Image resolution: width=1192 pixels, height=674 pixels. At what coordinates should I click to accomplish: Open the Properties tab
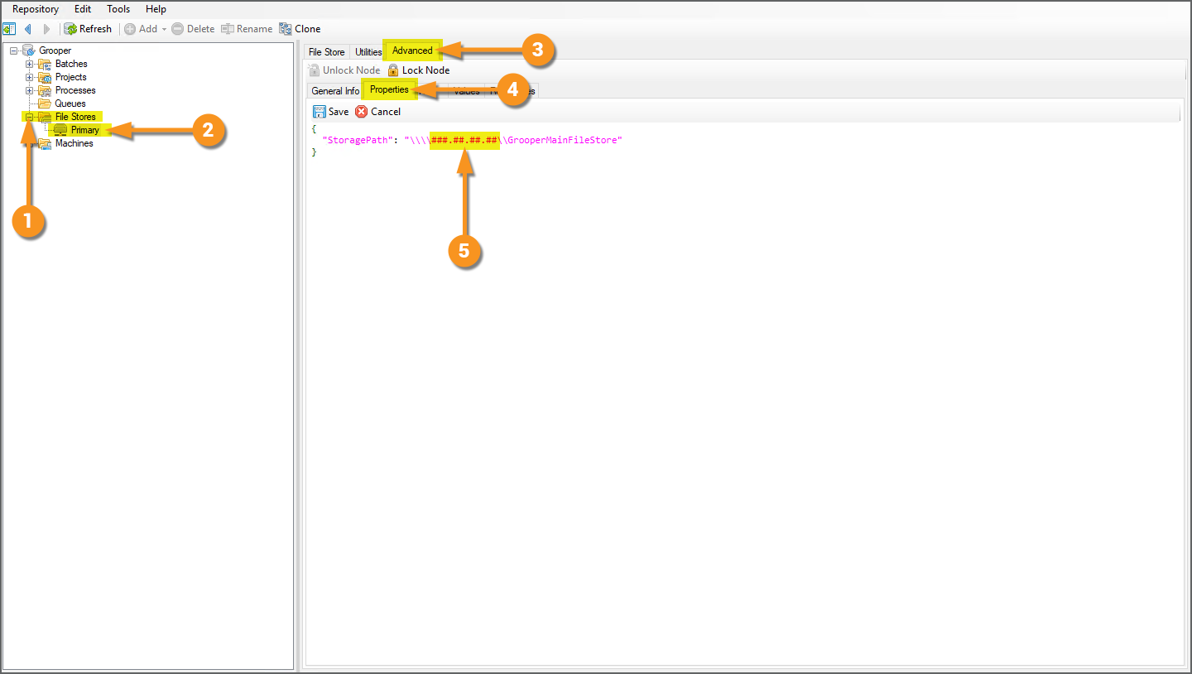click(389, 89)
